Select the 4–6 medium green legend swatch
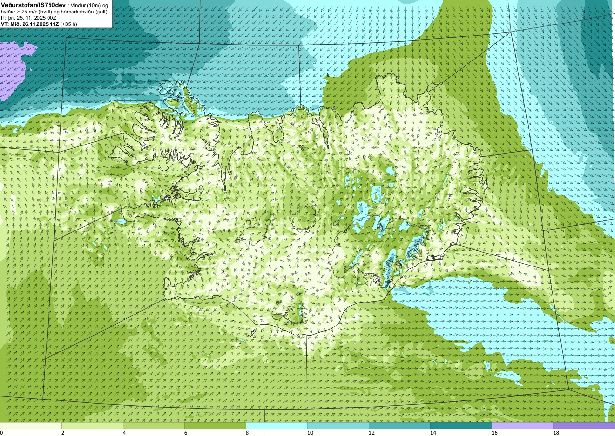 point(154,425)
